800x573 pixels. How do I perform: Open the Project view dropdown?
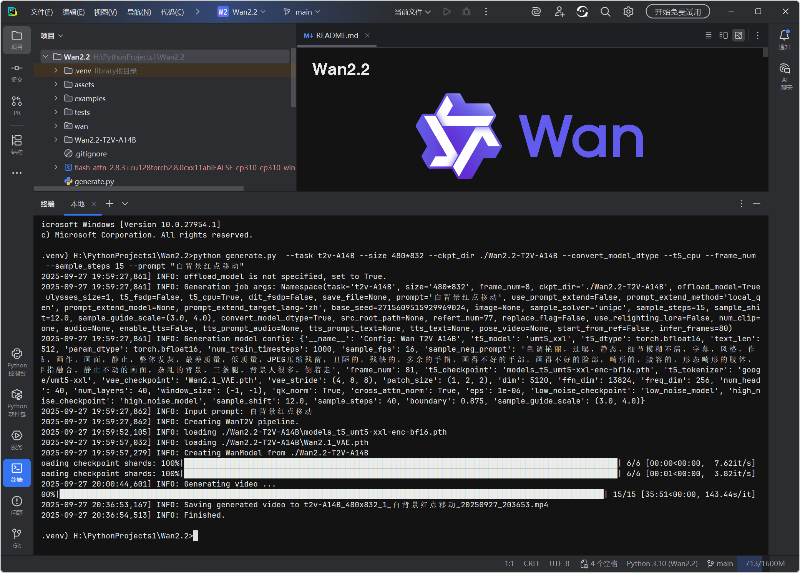coord(52,36)
